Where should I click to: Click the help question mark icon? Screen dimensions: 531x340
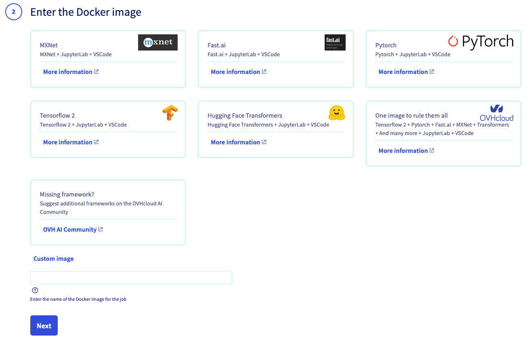[x=35, y=290]
